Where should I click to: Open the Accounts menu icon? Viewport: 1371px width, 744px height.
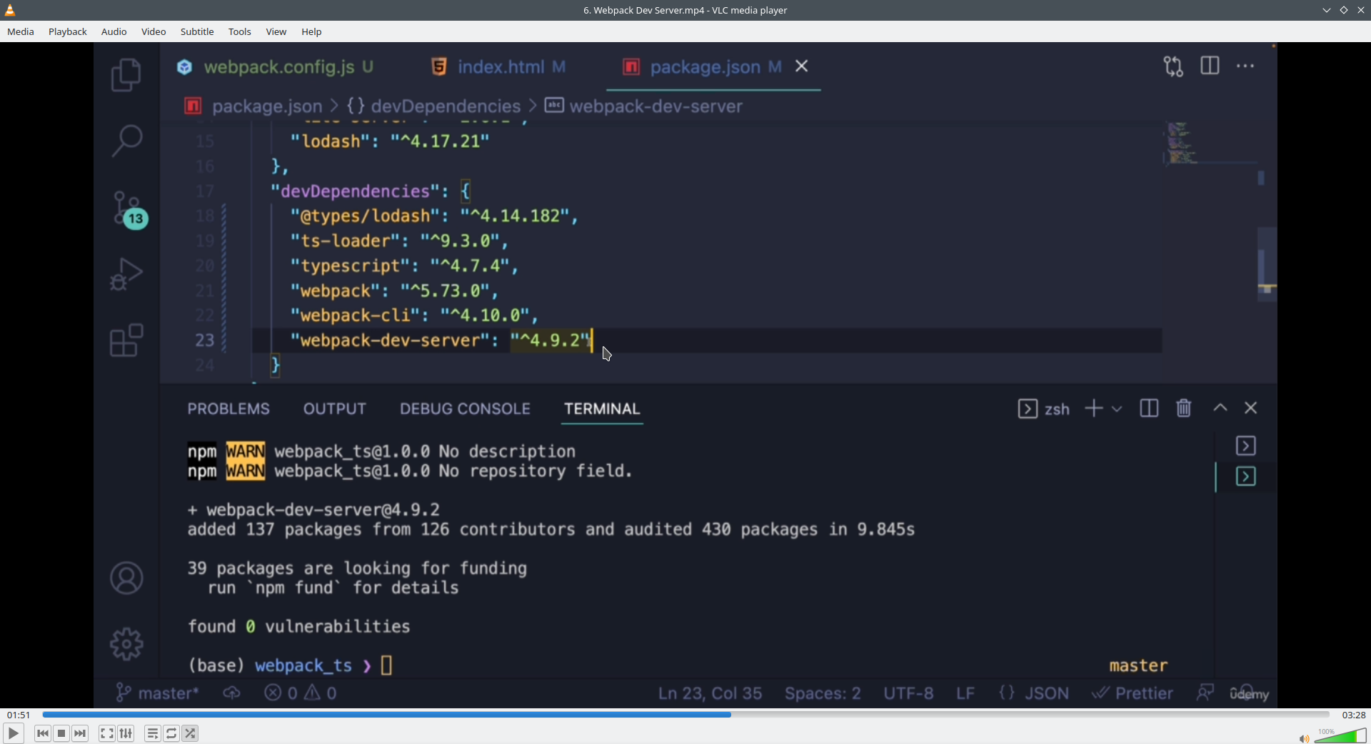pyautogui.click(x=126, y=578)
